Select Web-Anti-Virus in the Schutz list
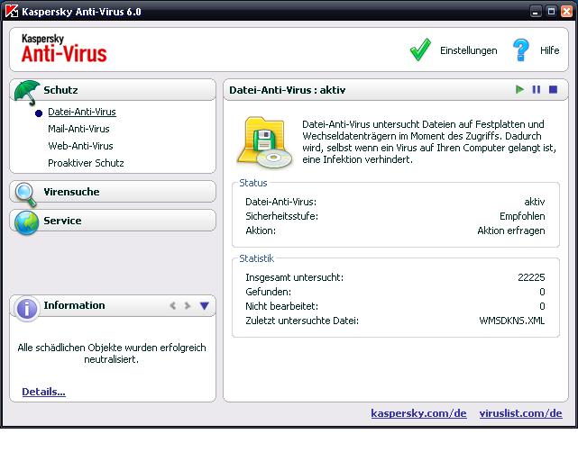This screenshot has width=578, height=461. tap(80, 146)
